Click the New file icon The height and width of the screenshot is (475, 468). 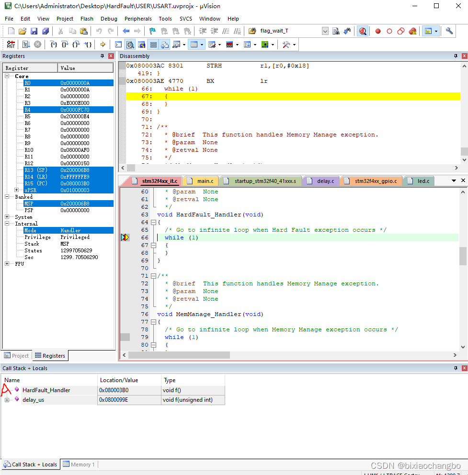click(x=11, y=31)
